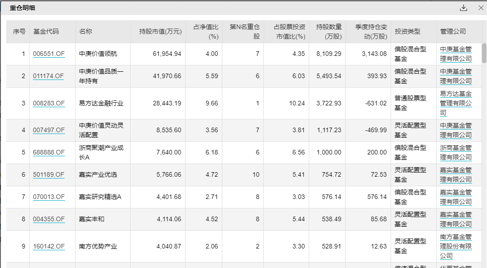This screenshot has height=268, width=487.
Task: Open 易方达基金管理有限公司 manager link
Action: (x=456, y=103)
